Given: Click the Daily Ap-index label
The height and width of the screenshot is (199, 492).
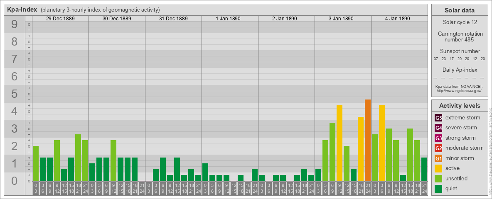Looking at the screenshot, I should 460,70.
